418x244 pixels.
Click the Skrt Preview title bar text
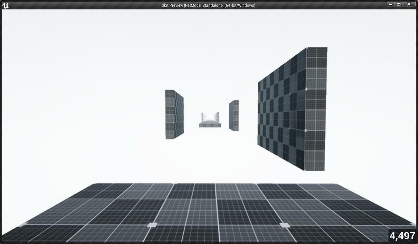click(208, 5)
